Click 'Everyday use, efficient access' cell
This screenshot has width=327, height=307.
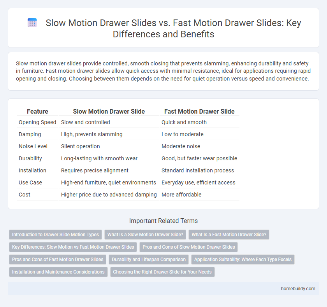[x=199, y=182]
